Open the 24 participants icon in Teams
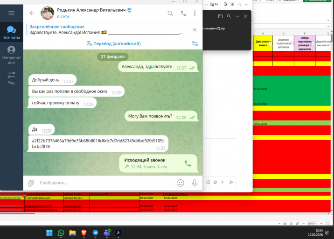Image resolution: width=334 pixels, height=239 pixels. (214, 4)
